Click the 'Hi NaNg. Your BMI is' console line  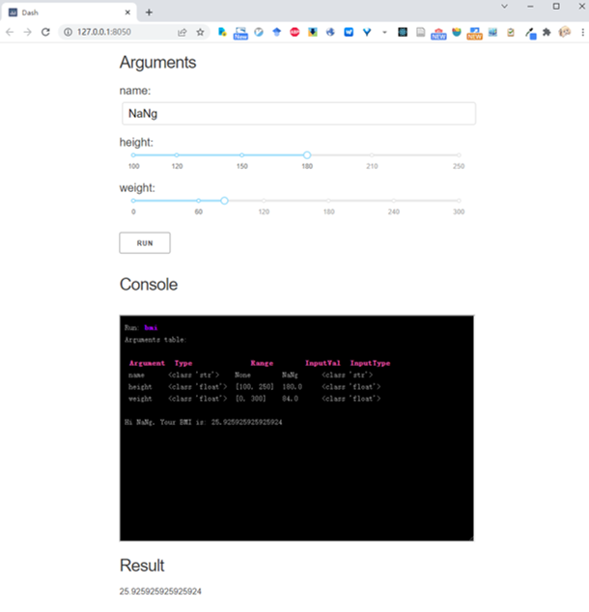pyautogui.click(x=204, y=422)
